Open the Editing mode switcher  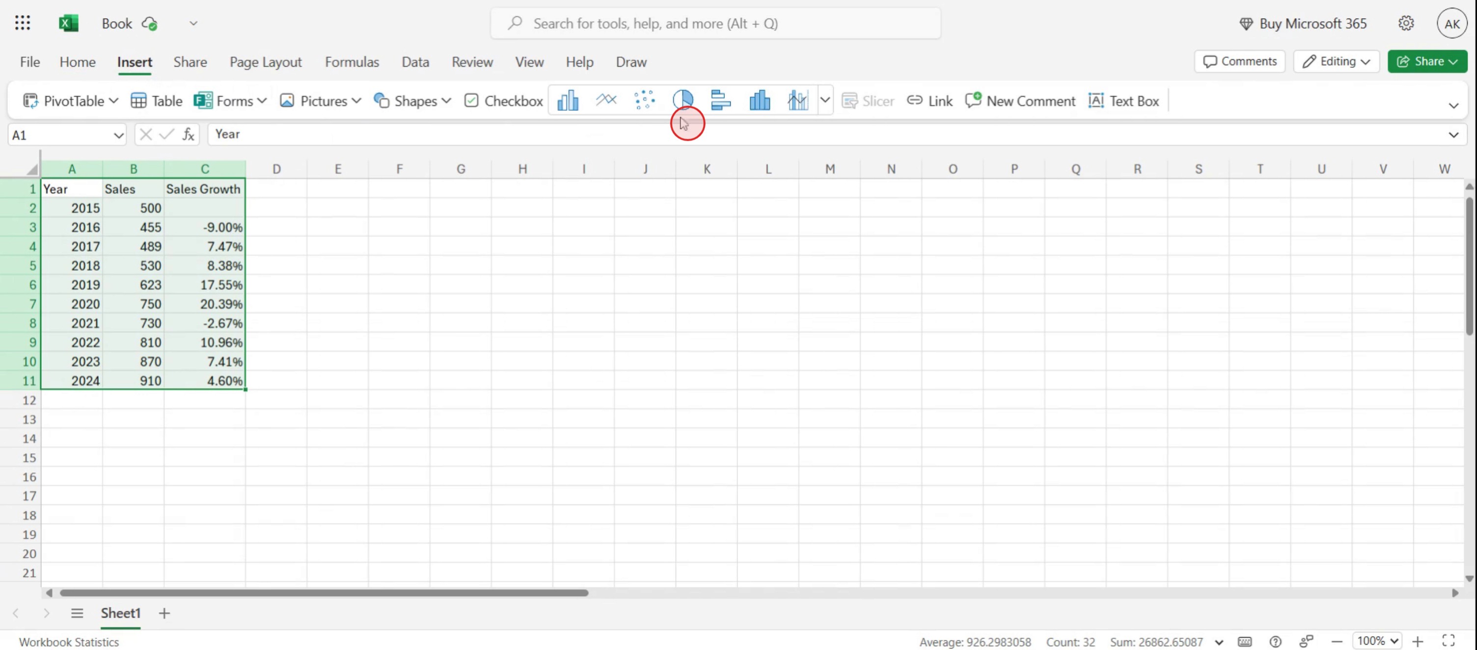coord(1336,61)
